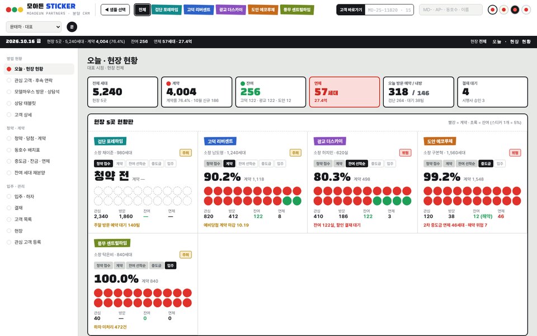537x336 pixels.
Task: Switch to the 고덕 리버센트 top tab
Action: (199, 10)
